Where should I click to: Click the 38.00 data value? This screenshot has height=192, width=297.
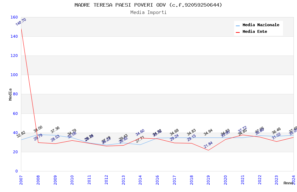[x=38, y=129]
